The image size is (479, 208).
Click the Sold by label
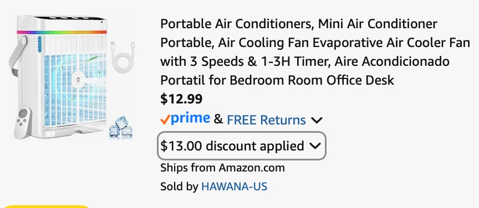(179, 186)
